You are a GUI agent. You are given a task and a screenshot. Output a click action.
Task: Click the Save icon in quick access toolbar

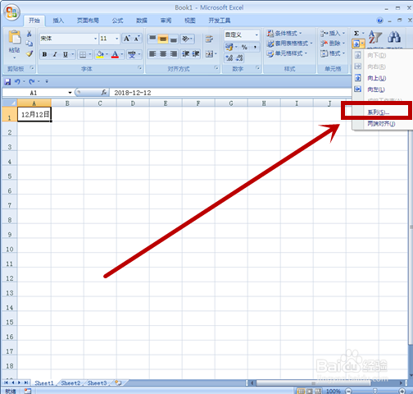(7, 81)
